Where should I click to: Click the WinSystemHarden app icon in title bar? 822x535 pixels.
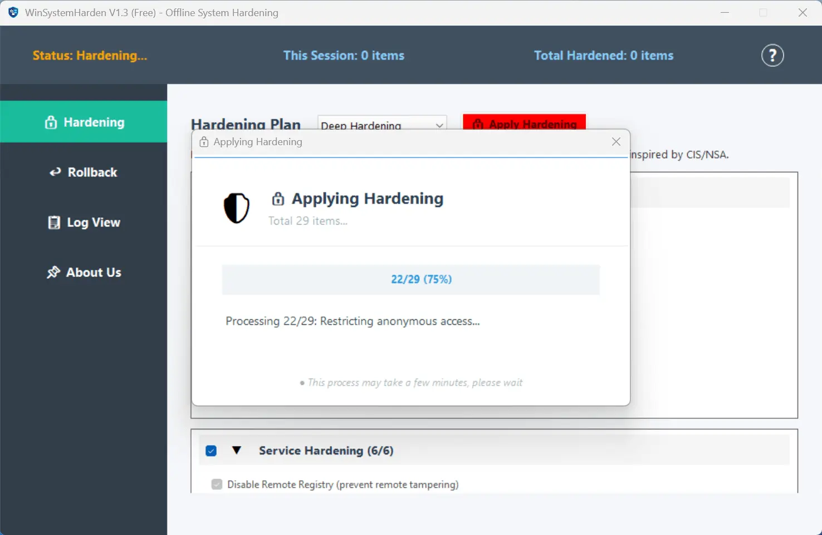click(x=13, y=12)
